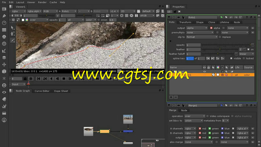261x147 pixels.
Task: Open the Filter nodes circle icon
Action: tap(4, 44)
